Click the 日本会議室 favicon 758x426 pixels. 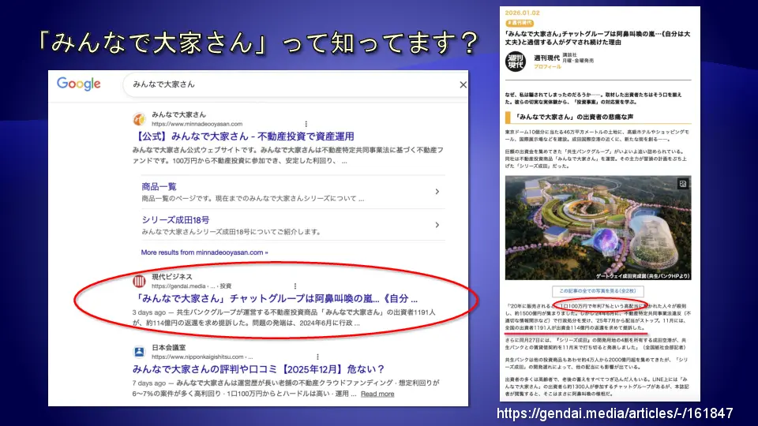[139, 352]
